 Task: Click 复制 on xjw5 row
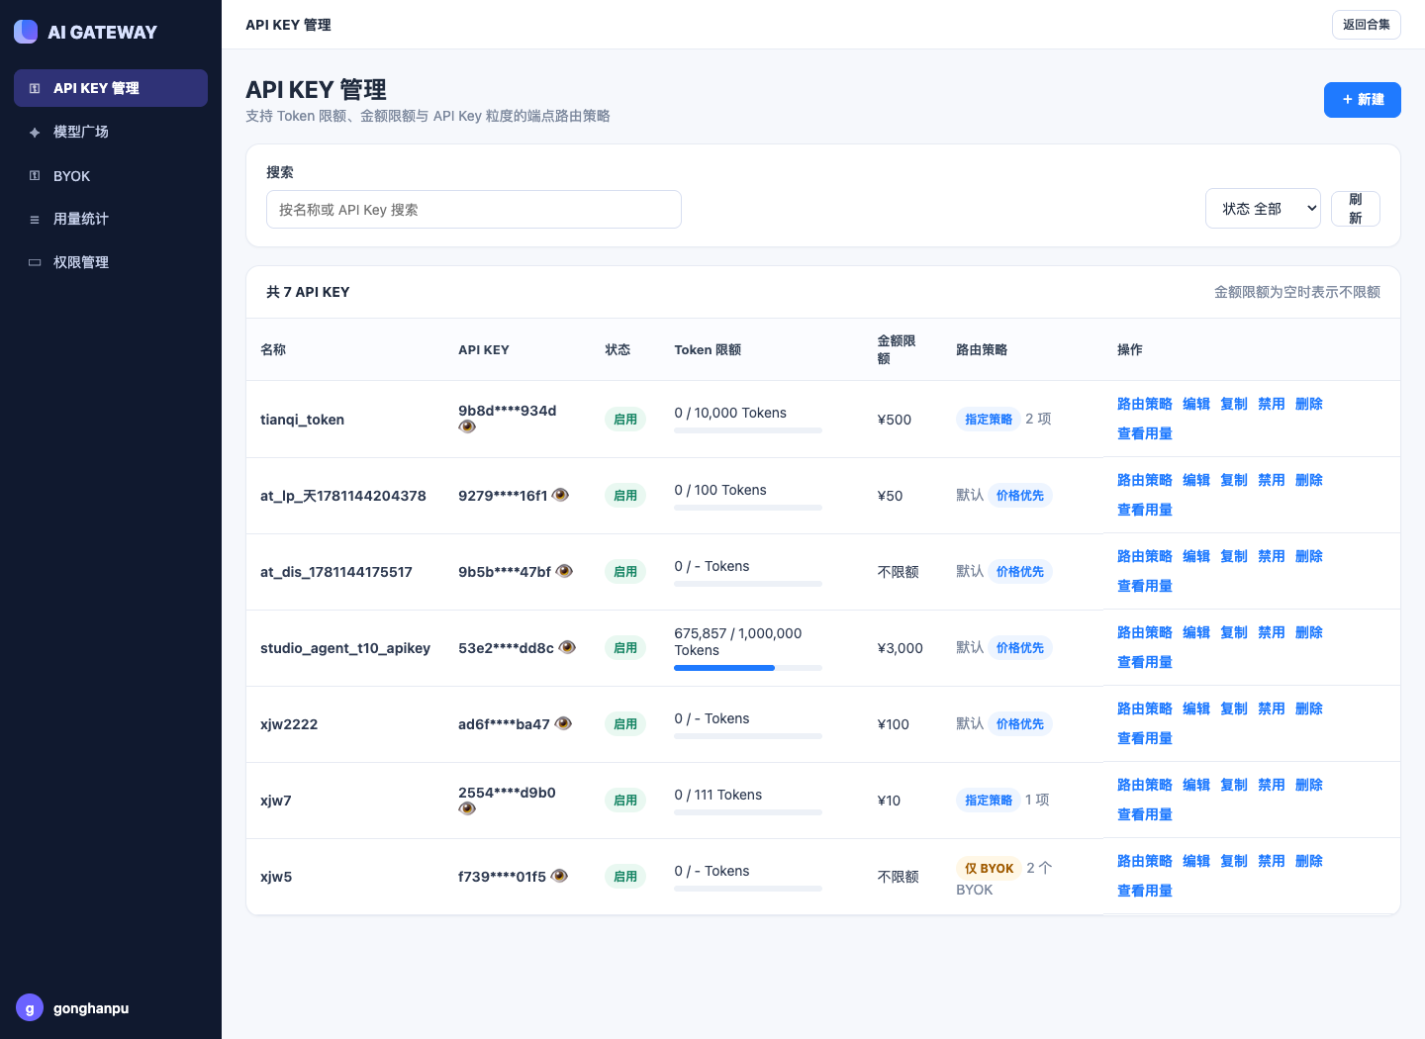point(1234,861)
